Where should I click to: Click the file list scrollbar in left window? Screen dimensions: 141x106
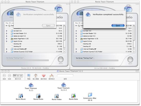[64, 33]
